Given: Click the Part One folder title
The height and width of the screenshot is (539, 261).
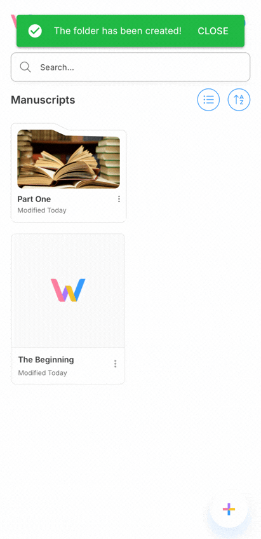Looking at the screenshot, I should point(34,199).
